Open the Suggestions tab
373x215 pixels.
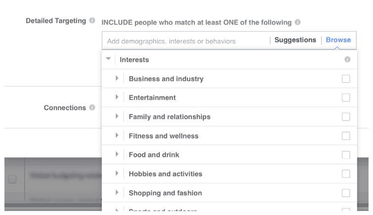tap(295, 40)
